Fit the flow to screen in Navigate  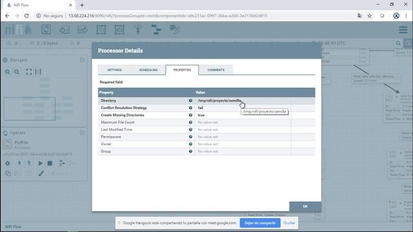click(x=28, y=72)
